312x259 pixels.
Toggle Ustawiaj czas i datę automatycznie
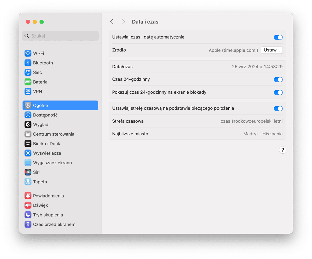click(x=278, y=37)
